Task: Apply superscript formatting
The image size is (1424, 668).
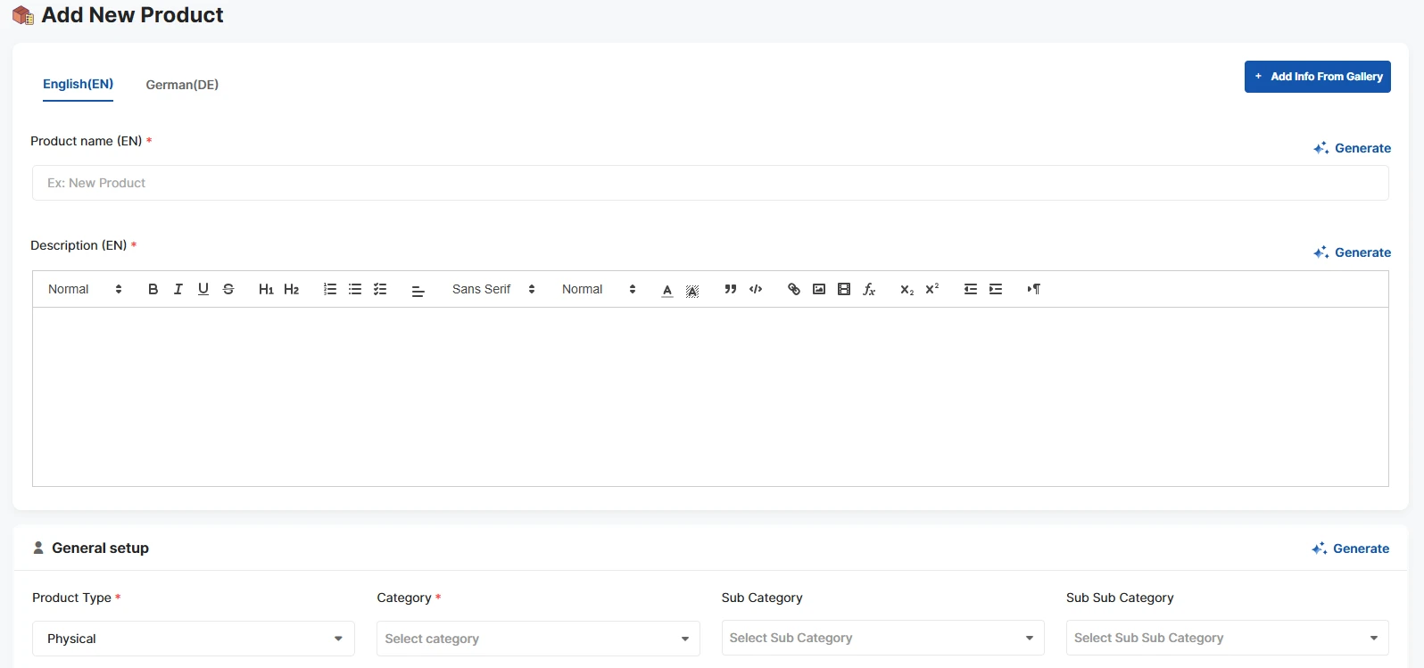Action: (x=931, y=289)
